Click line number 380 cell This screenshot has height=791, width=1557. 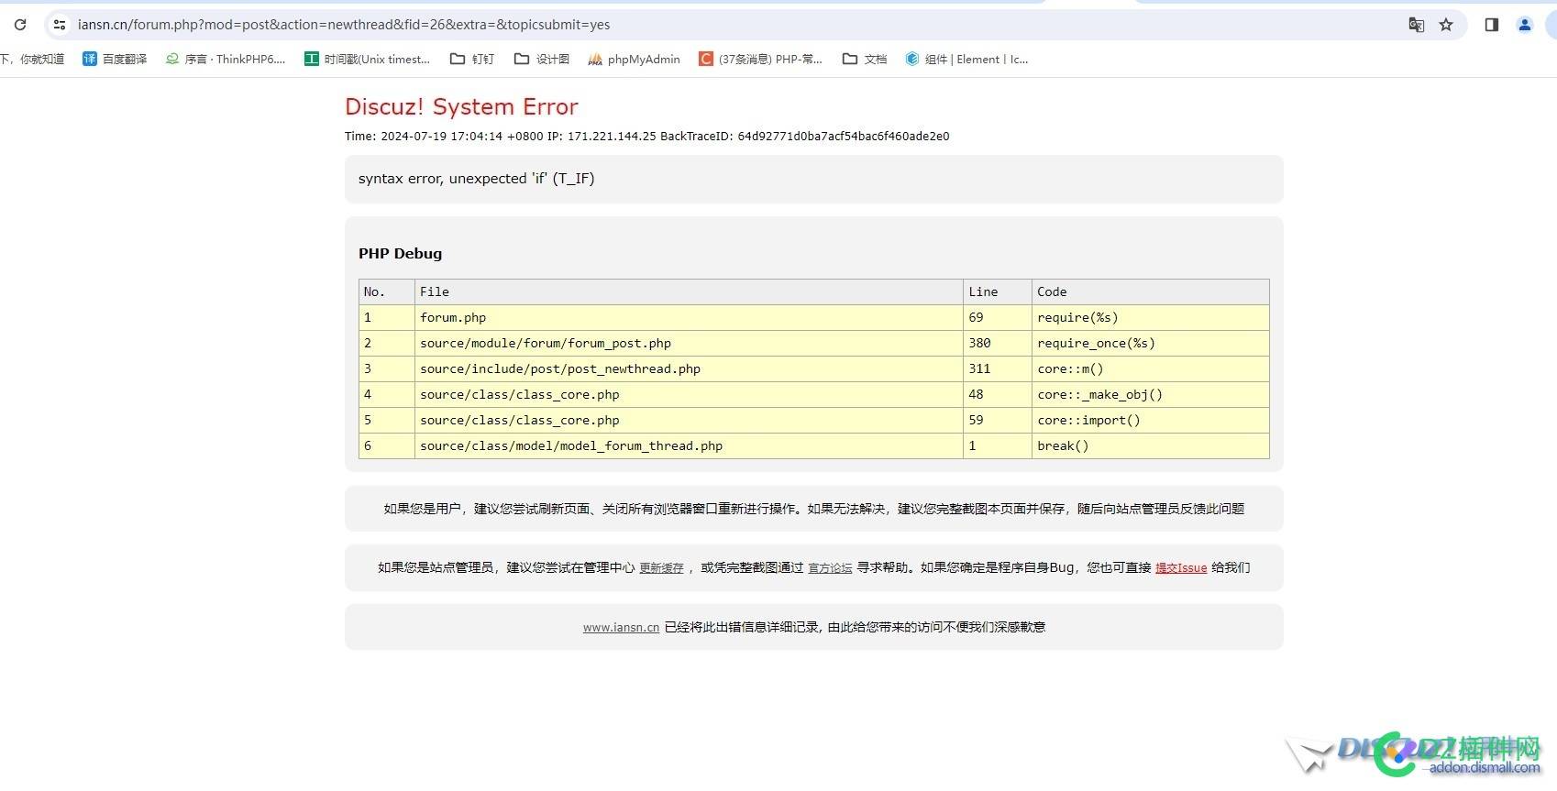(998, 344)
